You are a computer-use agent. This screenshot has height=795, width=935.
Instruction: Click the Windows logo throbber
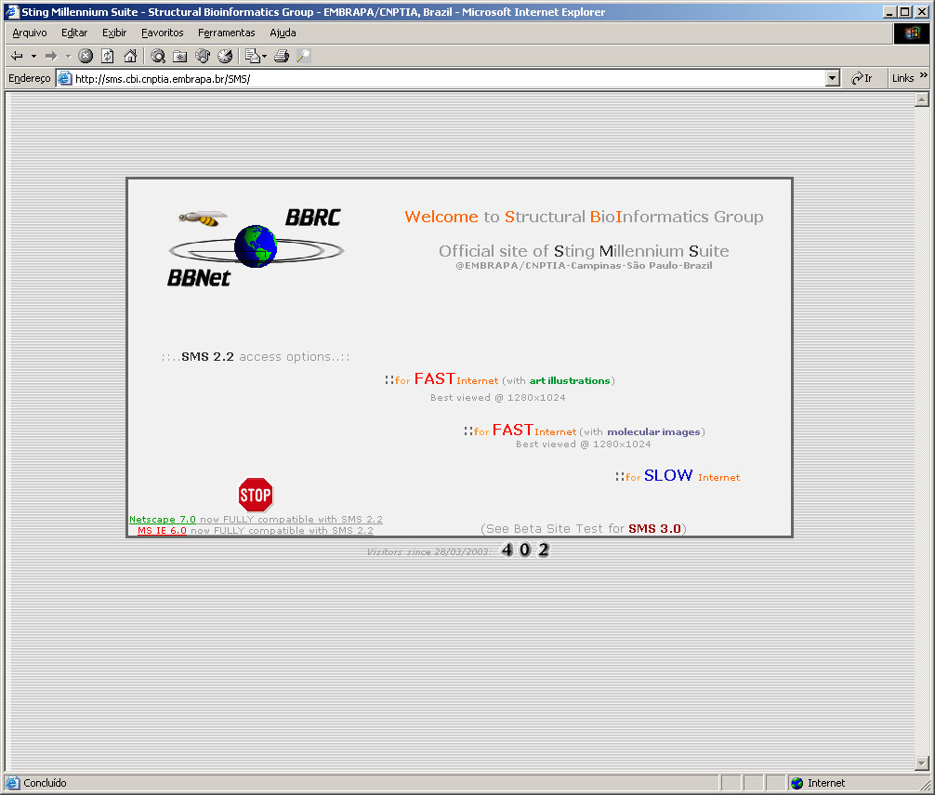click(x=911, y=33)
